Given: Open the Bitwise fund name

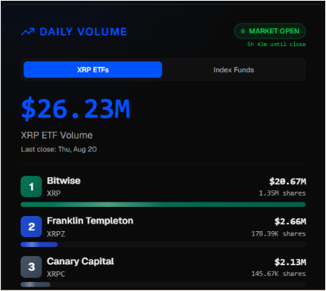Looking at the screenshot, I should point(64,181).
